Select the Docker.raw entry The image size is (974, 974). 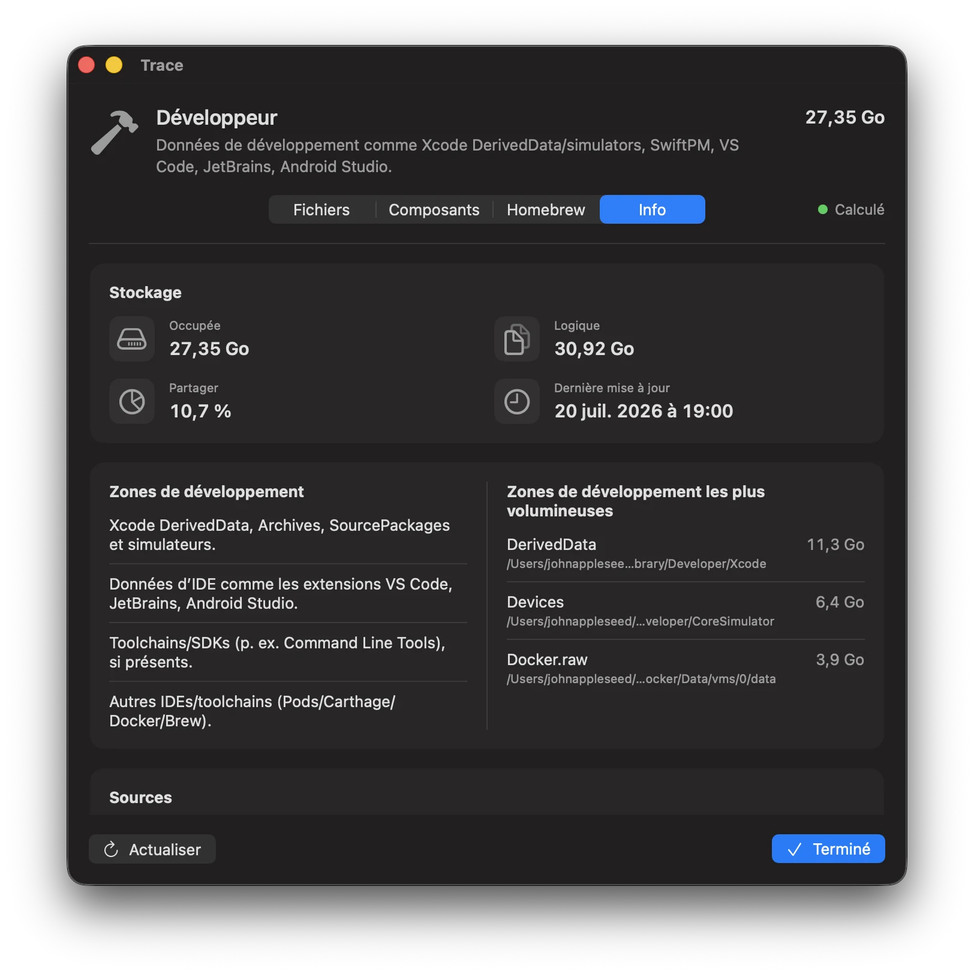pyautogui.click(x=686, y=668)
